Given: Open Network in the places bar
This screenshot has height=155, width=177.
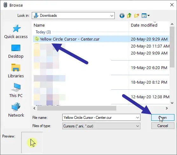Looking at the screenshot, I should (16, 110).
